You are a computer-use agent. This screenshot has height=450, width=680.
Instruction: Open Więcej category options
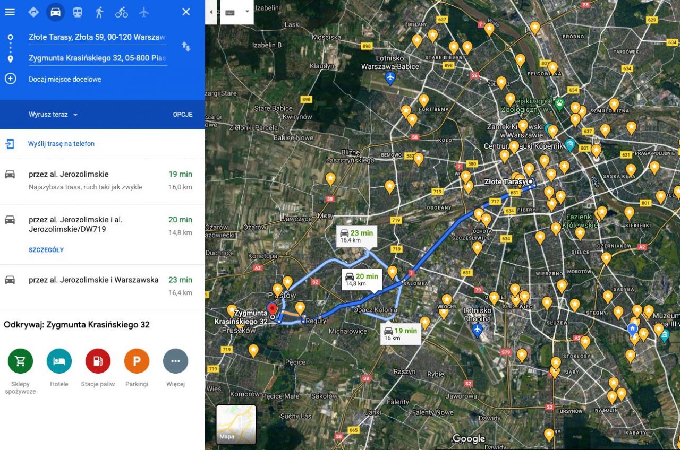click(175, 361)
